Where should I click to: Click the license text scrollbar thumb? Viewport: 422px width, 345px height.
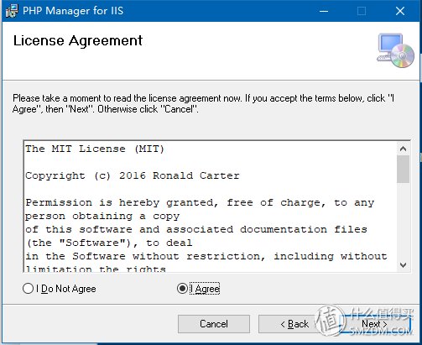(x=403, y=170)
